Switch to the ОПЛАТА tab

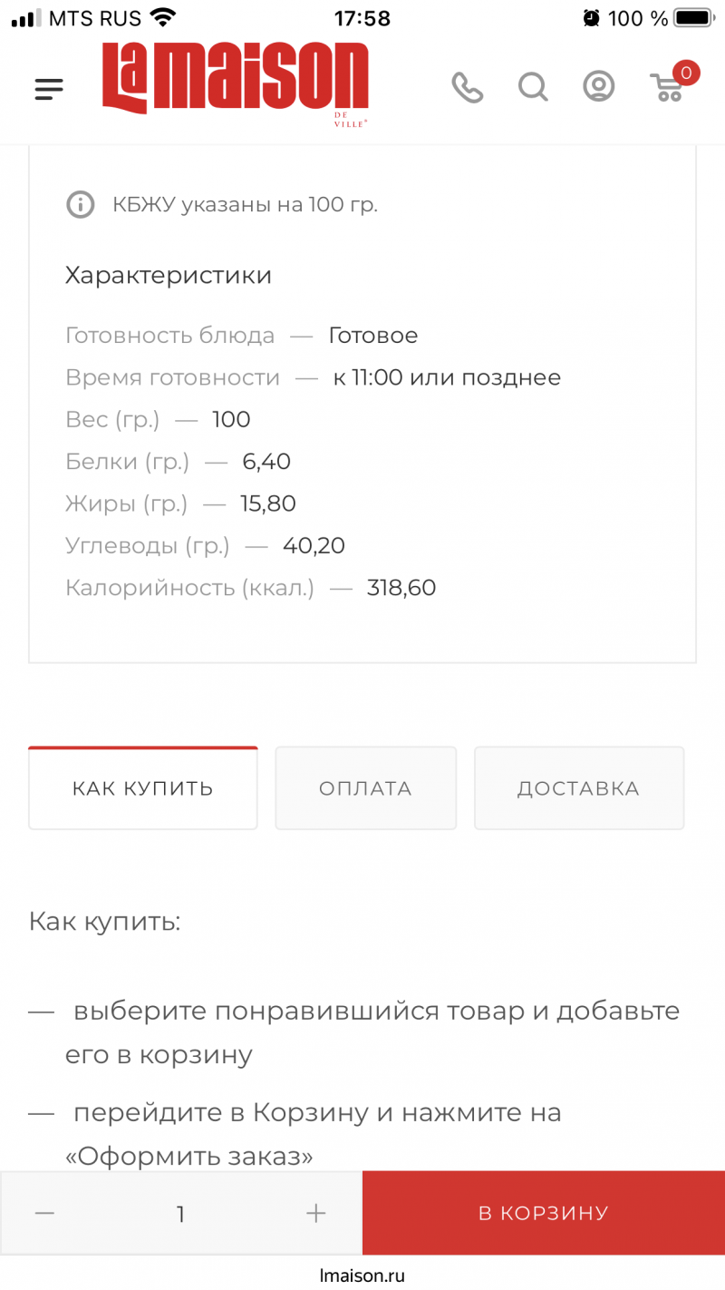[x=365, y=788]
